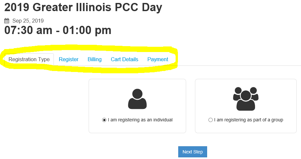Viewport: 301px width, 159px height.
Task: Open the Cart Details tab
Action: (x=124, y=60)
